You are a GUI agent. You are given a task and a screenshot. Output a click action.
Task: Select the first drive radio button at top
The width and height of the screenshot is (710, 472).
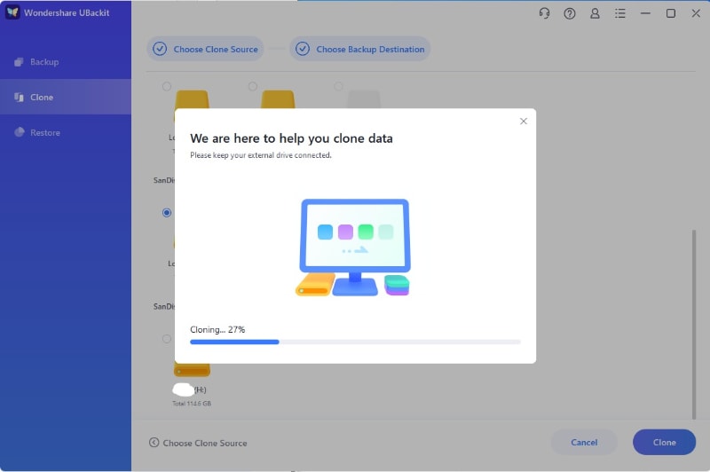(167, 86)
